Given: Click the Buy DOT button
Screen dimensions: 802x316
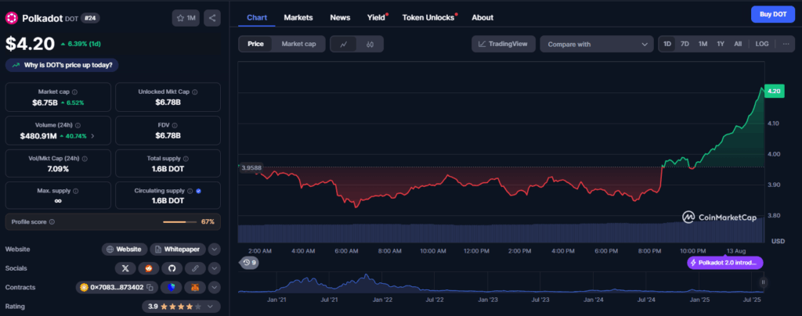Looking at the screenshot, I should tap(773, 14).
